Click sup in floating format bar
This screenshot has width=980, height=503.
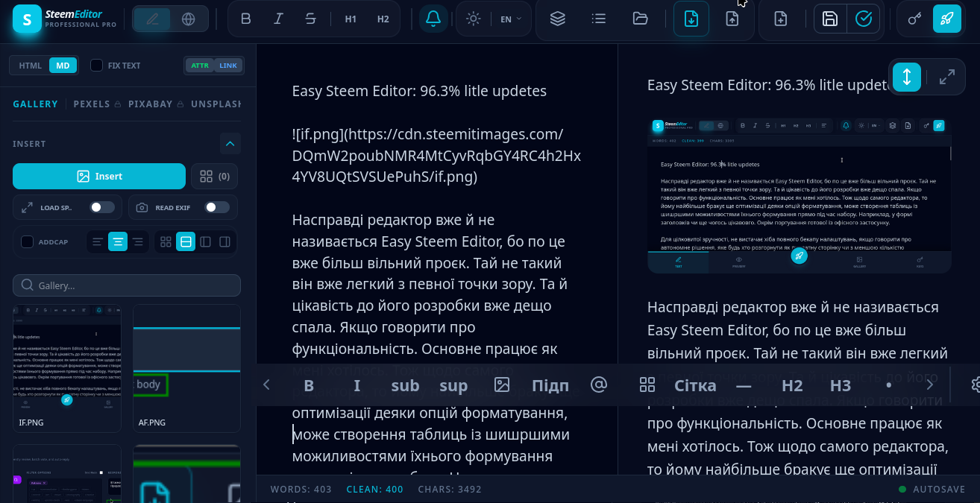tap(453, 385)
